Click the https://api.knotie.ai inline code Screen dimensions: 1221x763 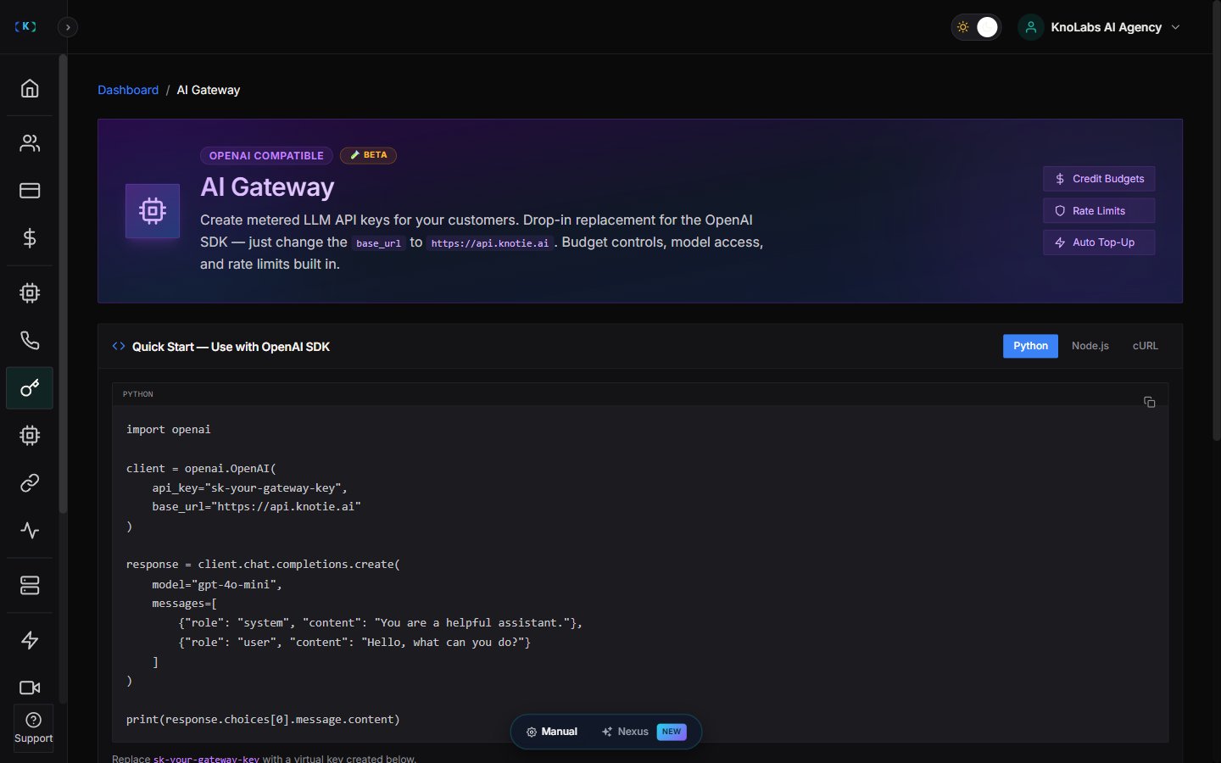[x=490, y=243]
